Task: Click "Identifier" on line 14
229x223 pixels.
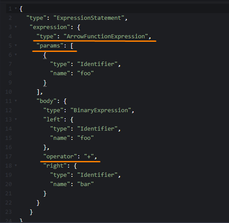Action: pos(97,129)
